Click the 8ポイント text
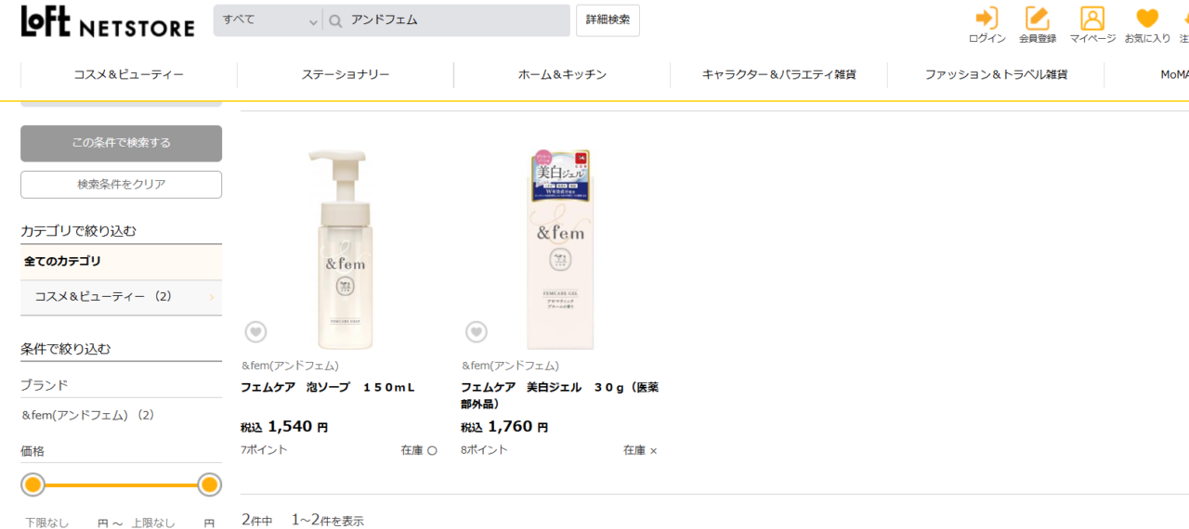Image resolution: width=1189 pixels, height=529 pixels. click(x=484, y=450)
